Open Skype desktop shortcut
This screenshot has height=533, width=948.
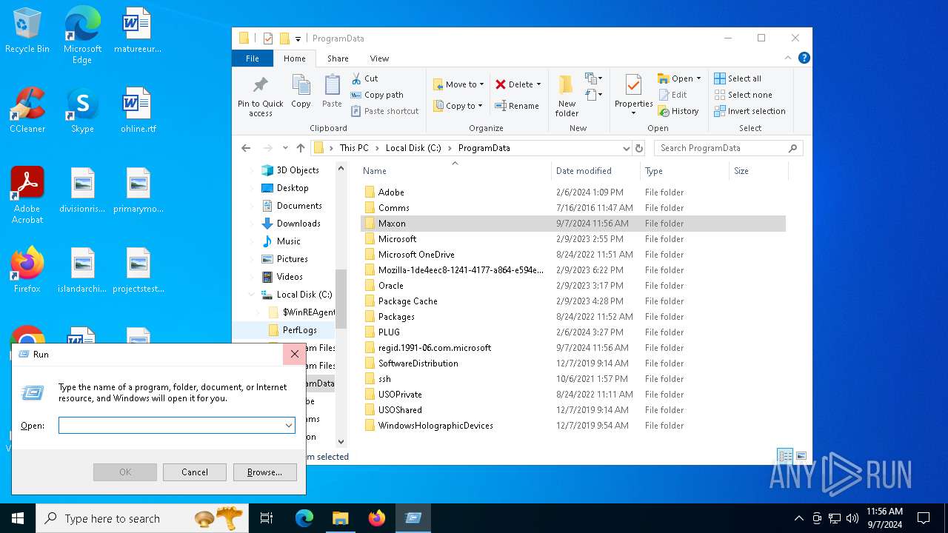tap(82, 110)
